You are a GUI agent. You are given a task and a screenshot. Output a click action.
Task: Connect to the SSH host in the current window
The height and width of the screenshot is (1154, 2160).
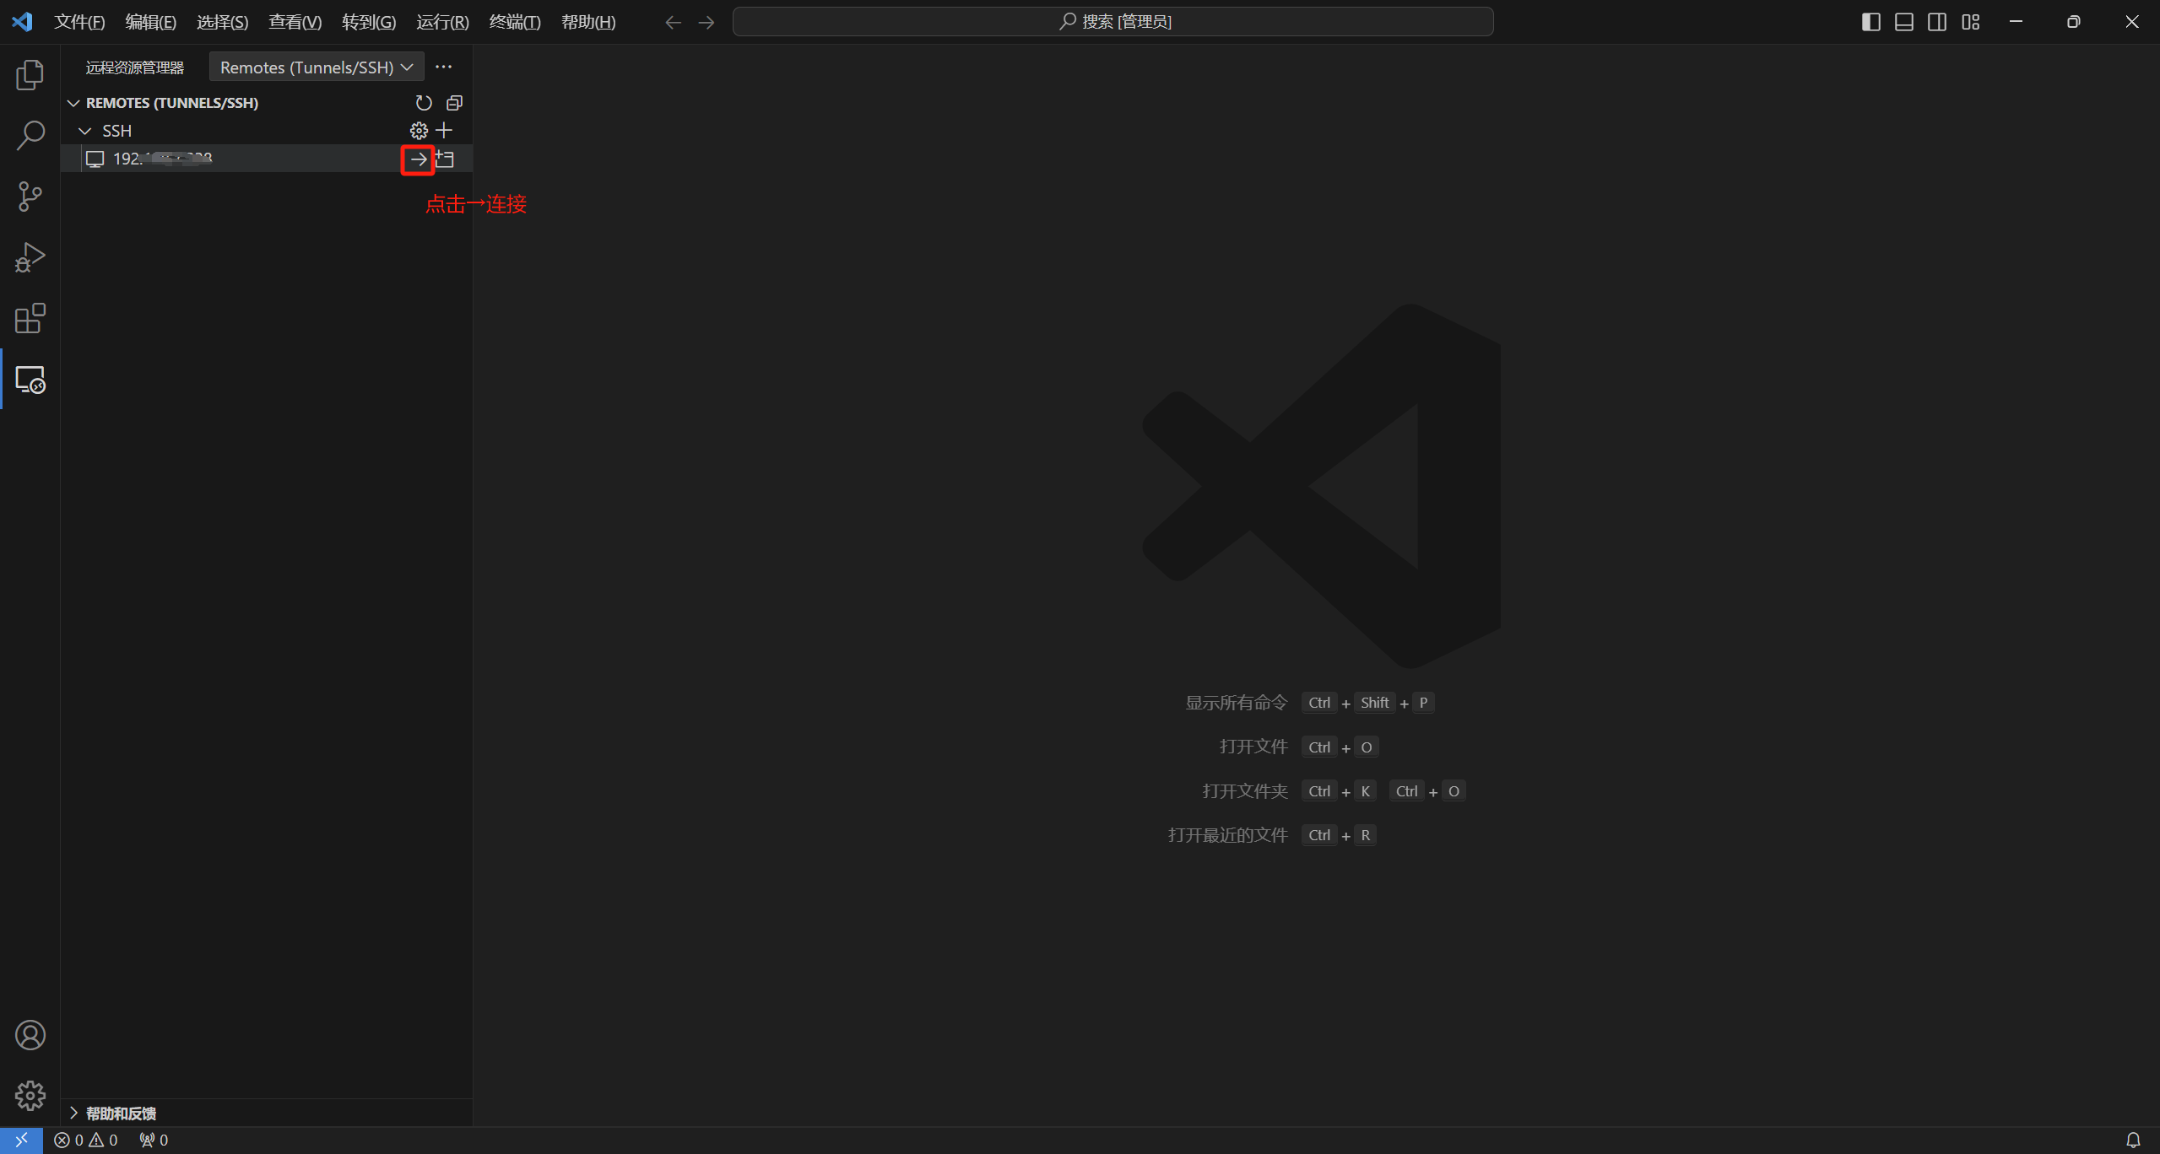pos(418,159)
